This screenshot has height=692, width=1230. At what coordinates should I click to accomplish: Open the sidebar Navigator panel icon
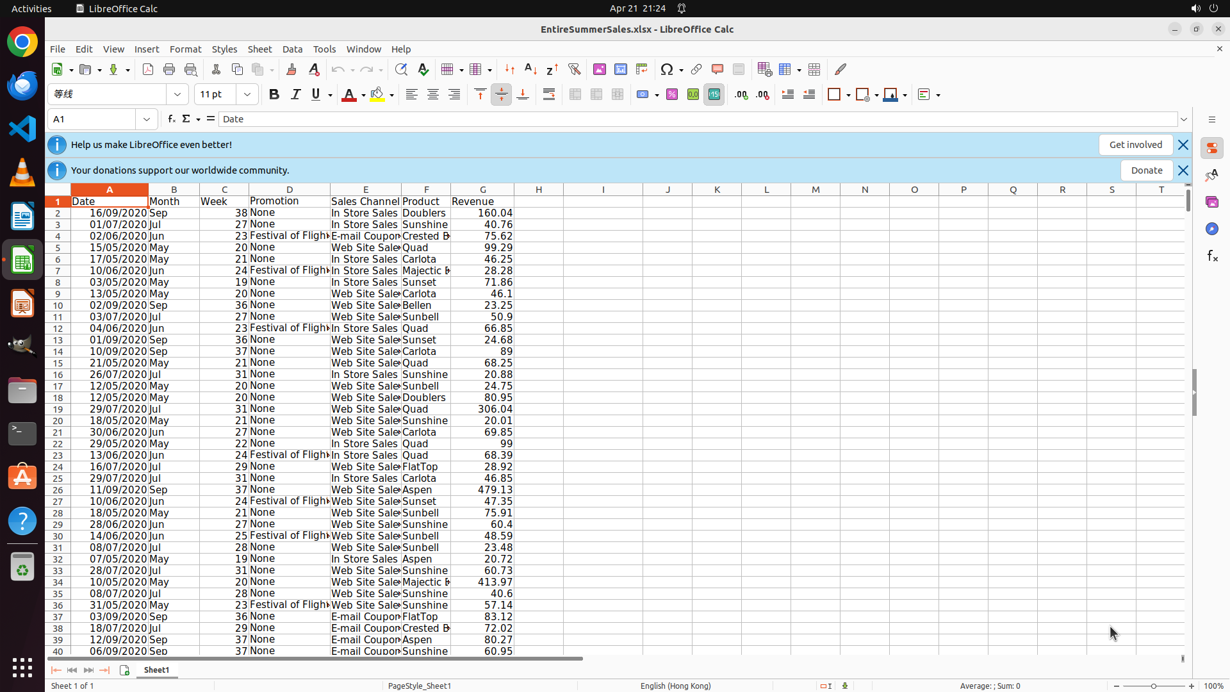coord(1211,229)
